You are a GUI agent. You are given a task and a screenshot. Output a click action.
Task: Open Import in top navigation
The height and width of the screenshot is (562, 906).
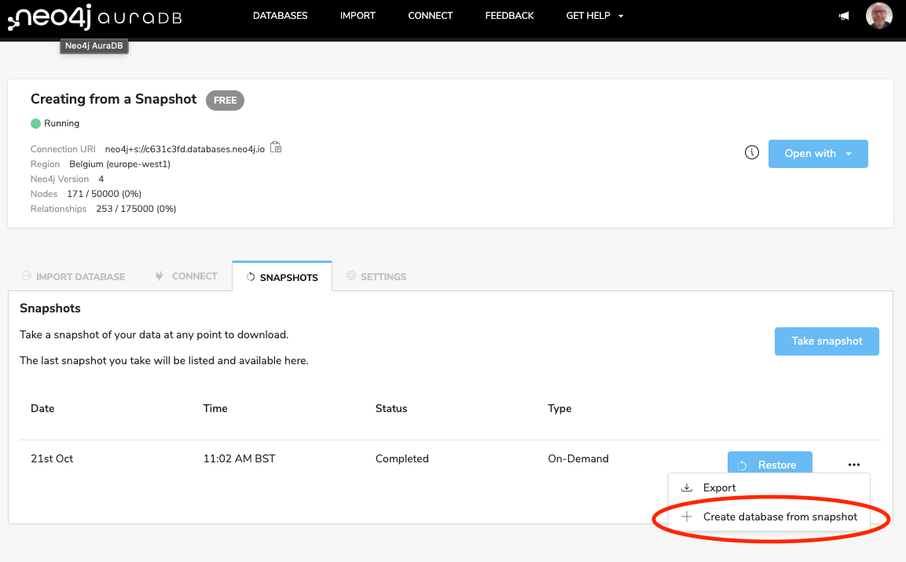(x=358, y=16)
